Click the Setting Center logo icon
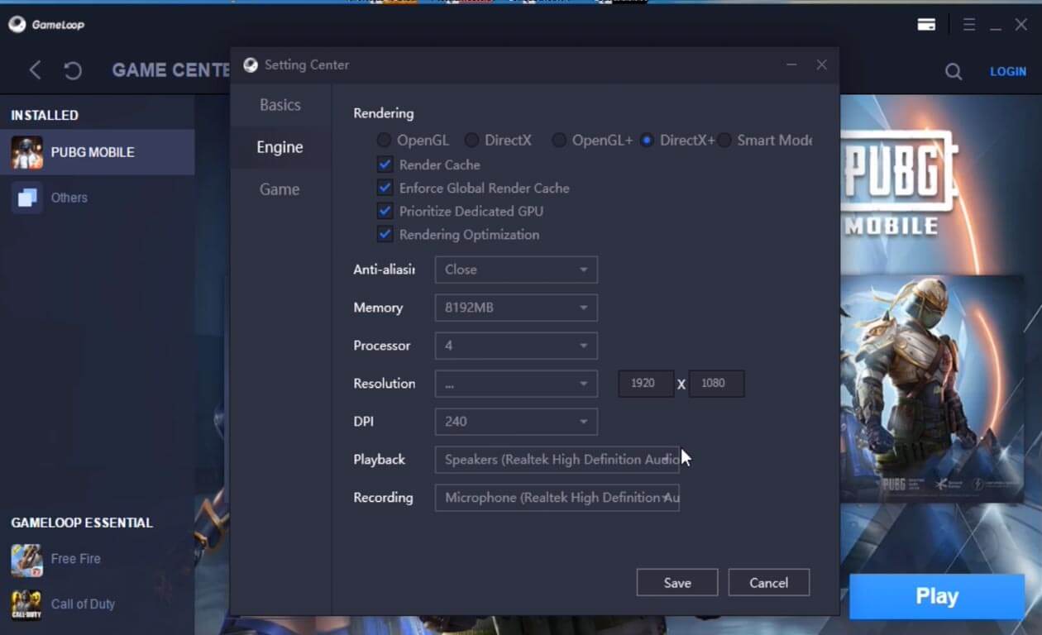The image size is (1042, 635). point(251,65)
